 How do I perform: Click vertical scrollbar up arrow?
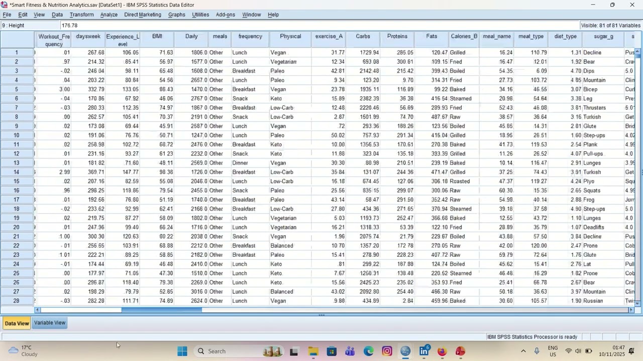638,51
